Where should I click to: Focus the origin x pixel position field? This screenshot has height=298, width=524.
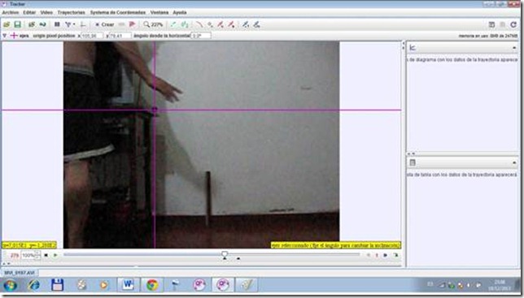92,36
